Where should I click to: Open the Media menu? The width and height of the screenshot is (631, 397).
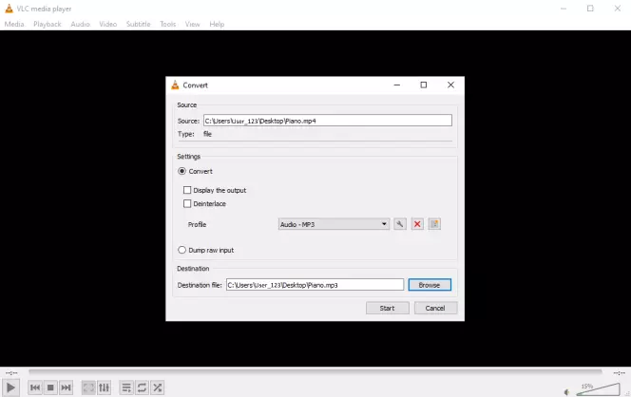(x=14, y=24)
